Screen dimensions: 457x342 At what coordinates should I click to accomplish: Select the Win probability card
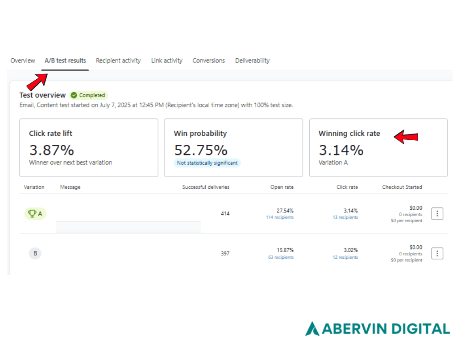(x=233, y=148)
